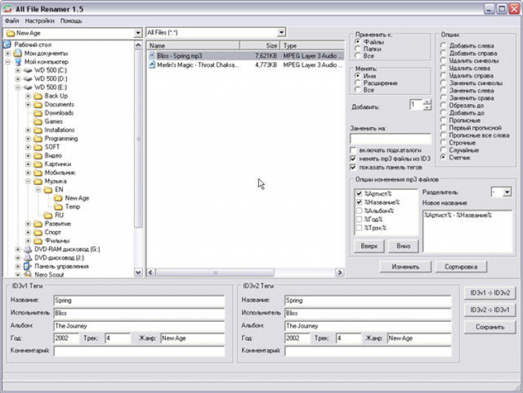The width and height of the screenshot is (523, 393).
Task: Collapse the Музыка folder node
Action: tap(28, 181)
